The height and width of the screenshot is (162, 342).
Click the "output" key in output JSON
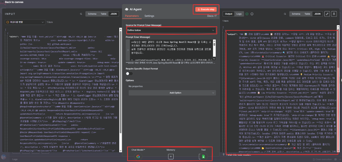[233, 34]
